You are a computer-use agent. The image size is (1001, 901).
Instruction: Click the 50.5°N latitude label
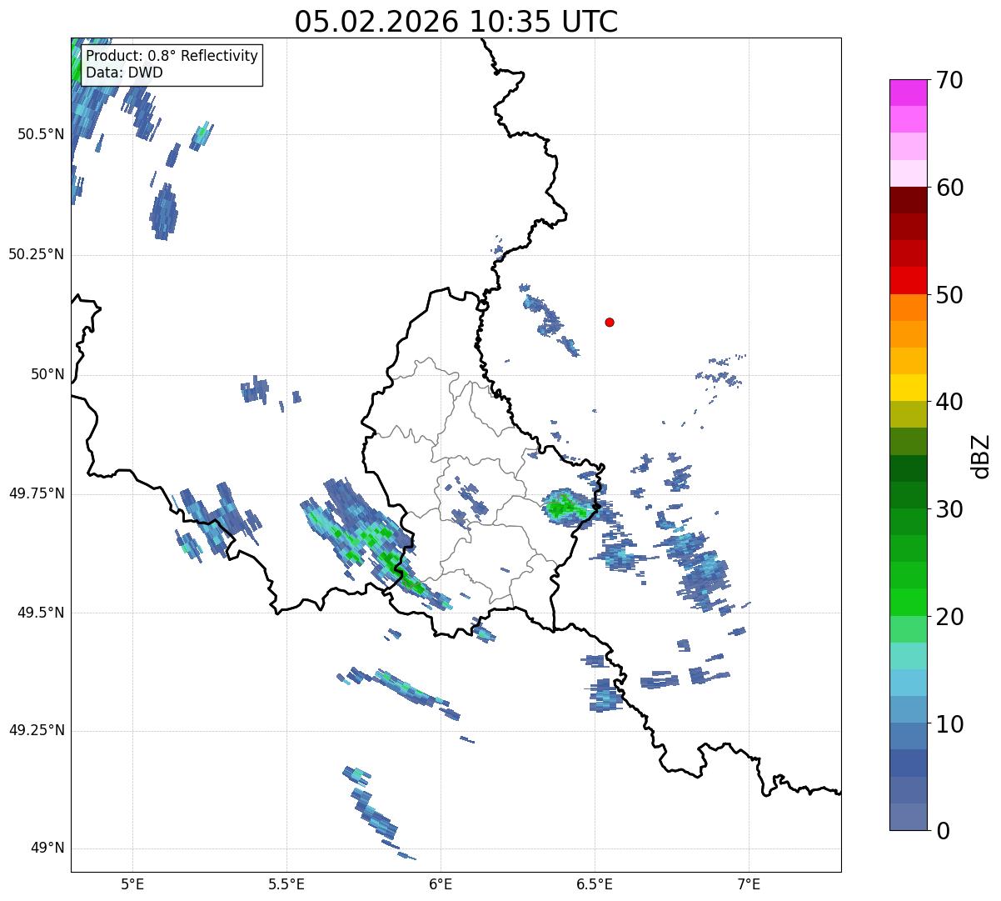click(x=40, y=134)
